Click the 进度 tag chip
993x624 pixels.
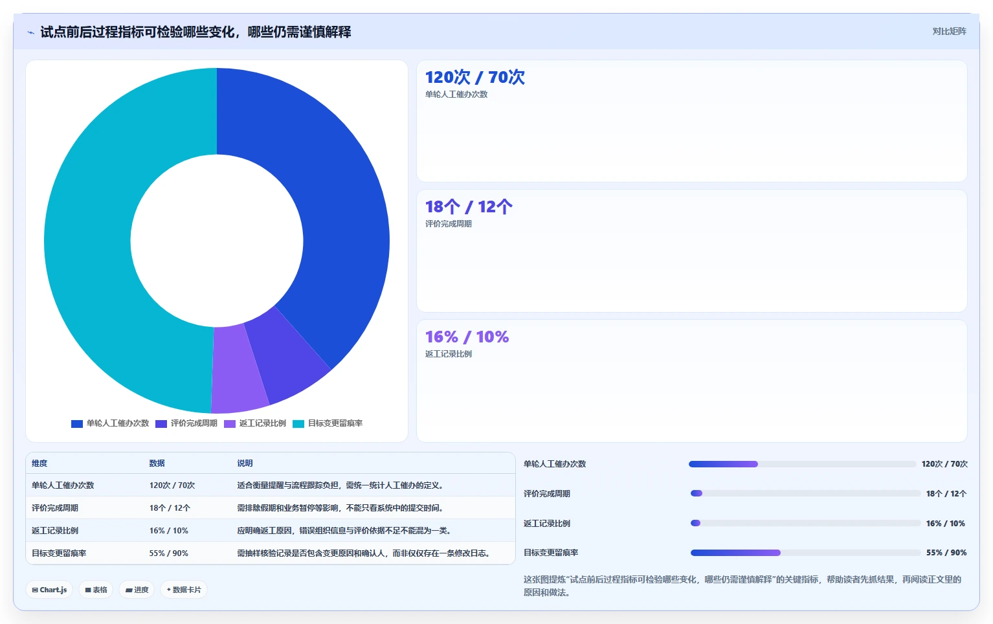pyautogui.click(x=137, y=590)
